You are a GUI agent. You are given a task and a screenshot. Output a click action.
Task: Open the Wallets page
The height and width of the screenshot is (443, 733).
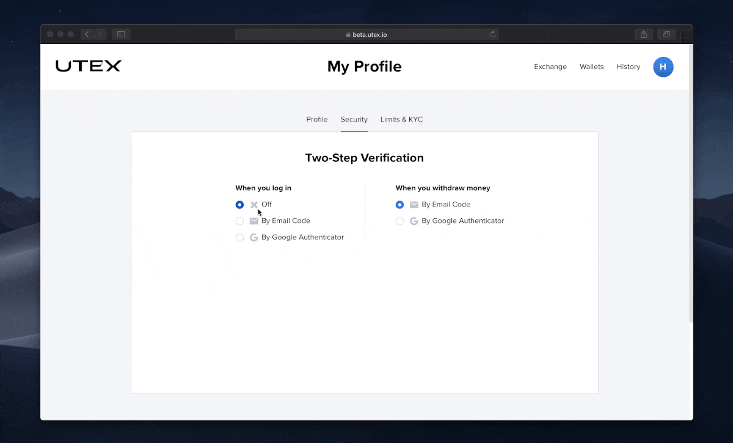tap(591, 67)
